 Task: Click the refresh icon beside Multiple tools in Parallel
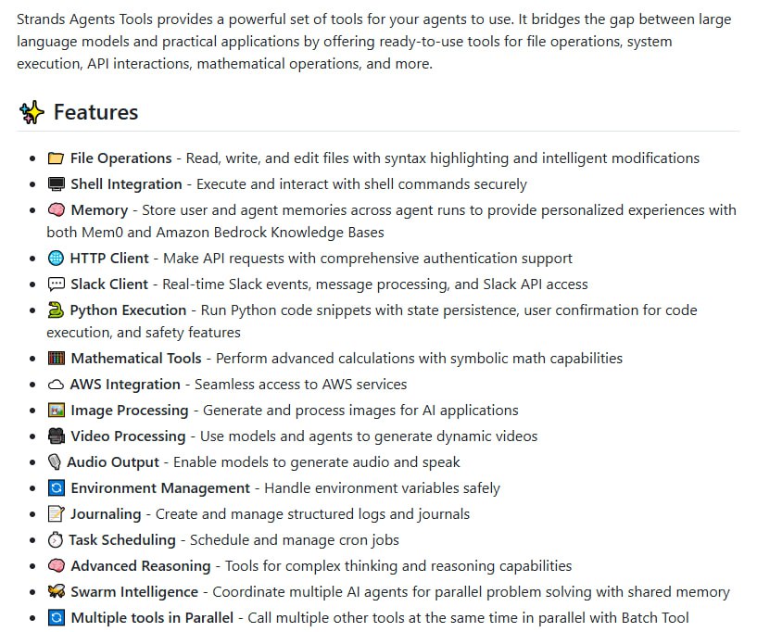pos(56,618)
